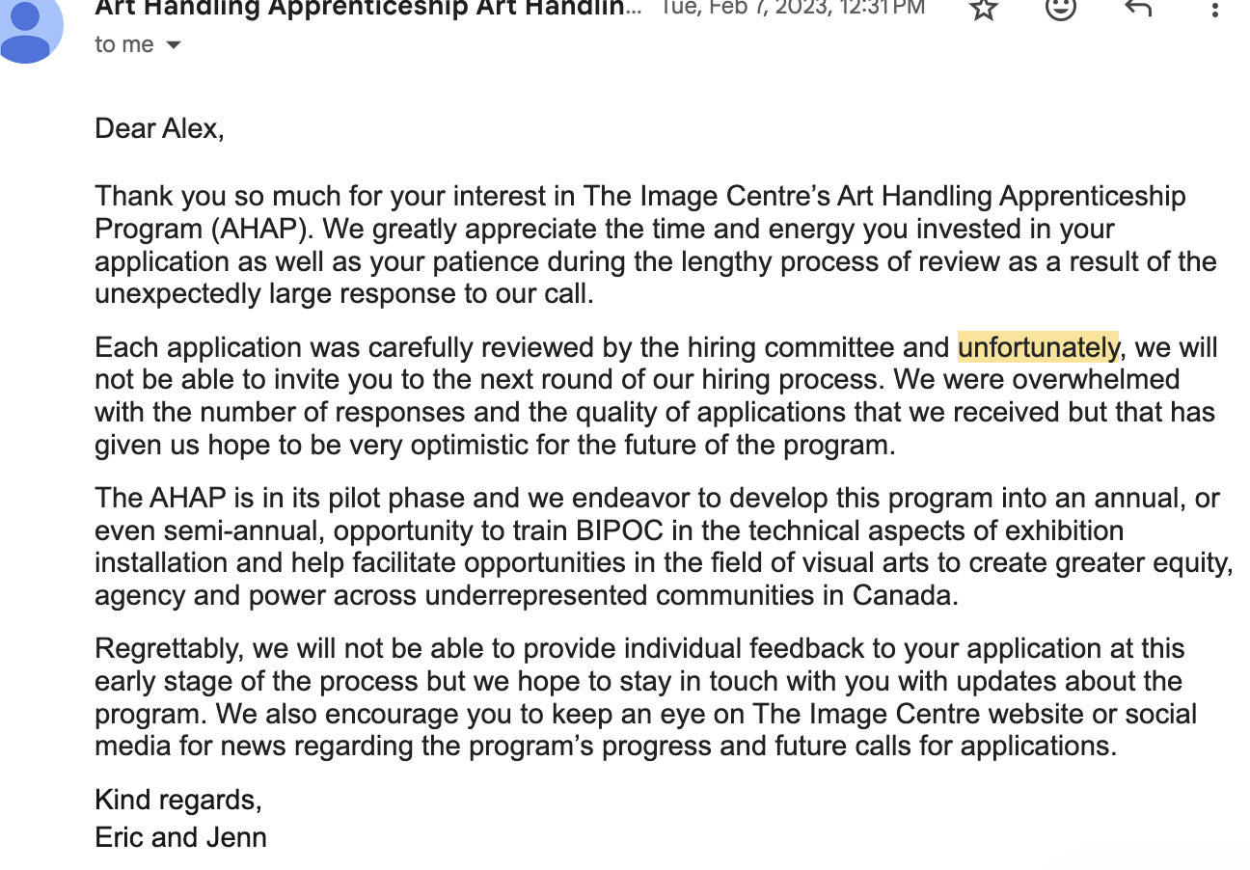
Task: Click the word "BIPOC" in the email
Action: (615, 530)
